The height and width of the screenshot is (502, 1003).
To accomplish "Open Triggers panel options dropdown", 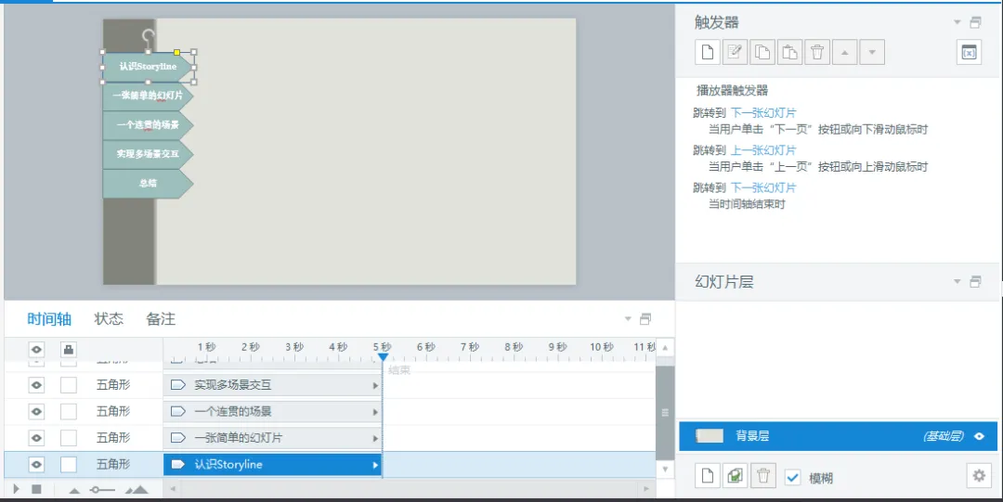I will [x=957, y=22].
